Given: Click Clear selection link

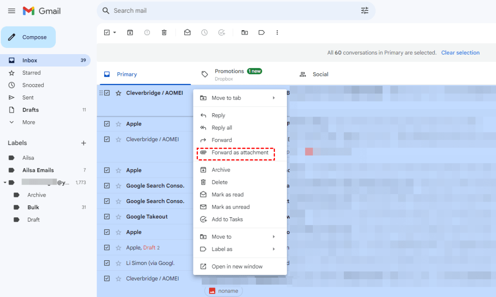Looking at the screenshot, I should point(460,52).
